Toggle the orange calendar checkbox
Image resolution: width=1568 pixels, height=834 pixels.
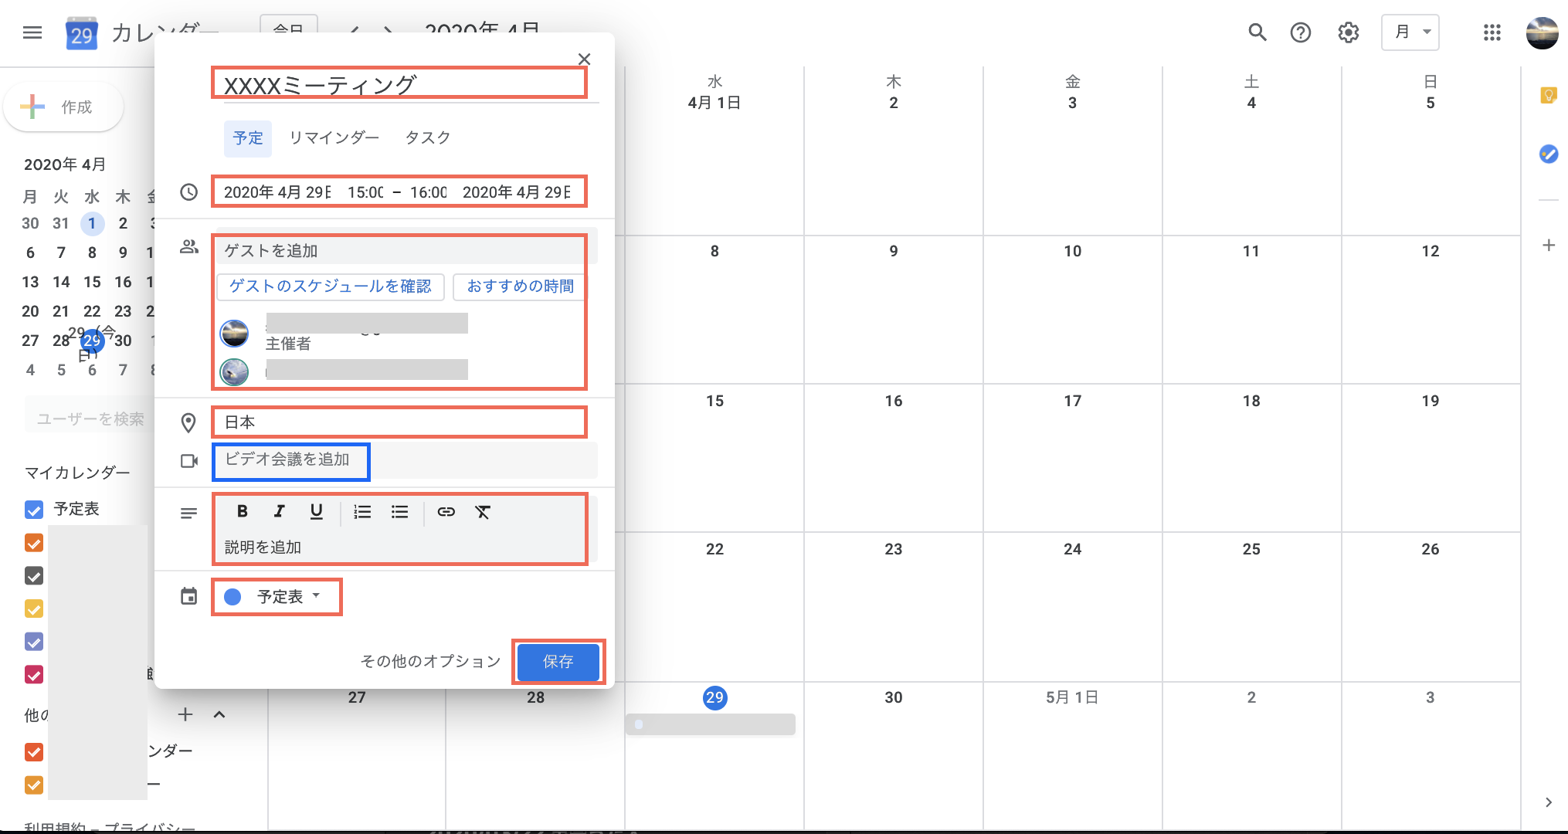point(32,543)
